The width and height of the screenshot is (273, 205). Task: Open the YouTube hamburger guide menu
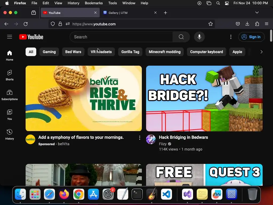(10, 37)
